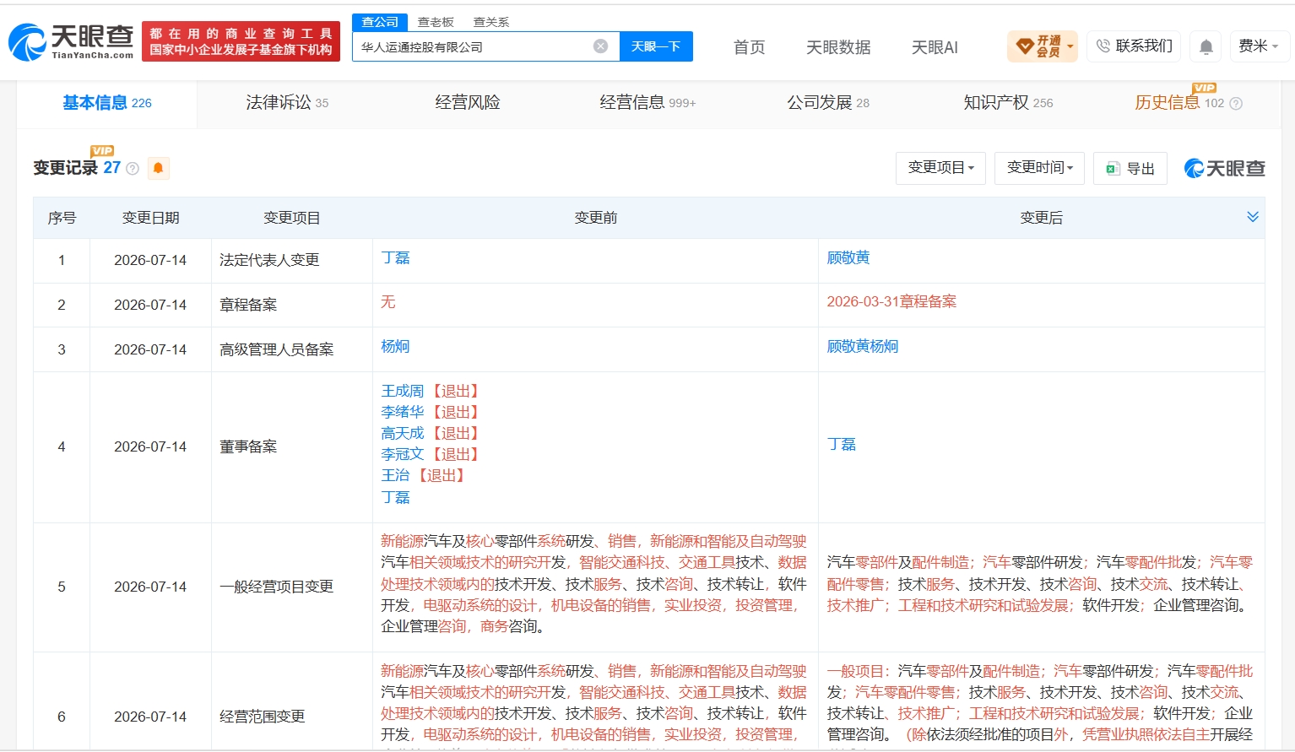
Task: Open the 费米 user account dropdown
Action: [1259, 46]
